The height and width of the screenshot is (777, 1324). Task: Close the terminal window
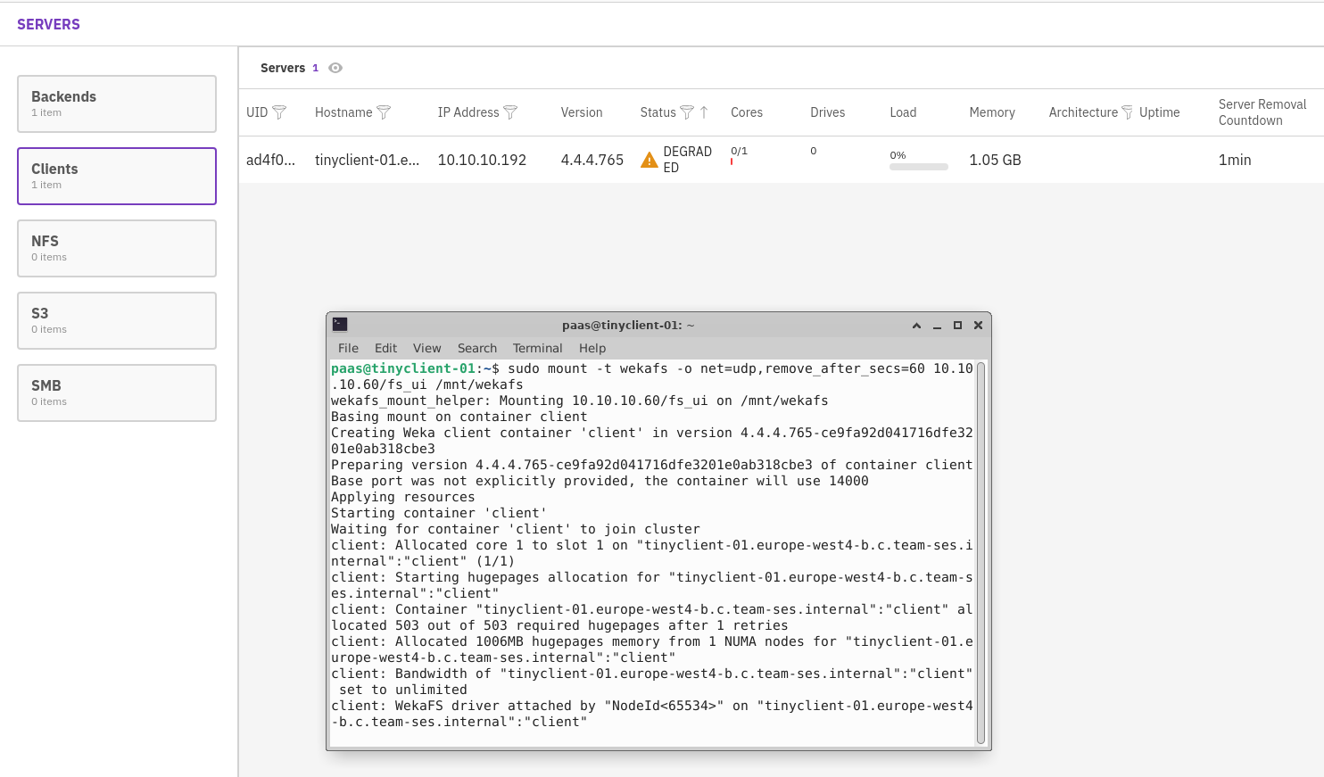(x=978, y=326)
